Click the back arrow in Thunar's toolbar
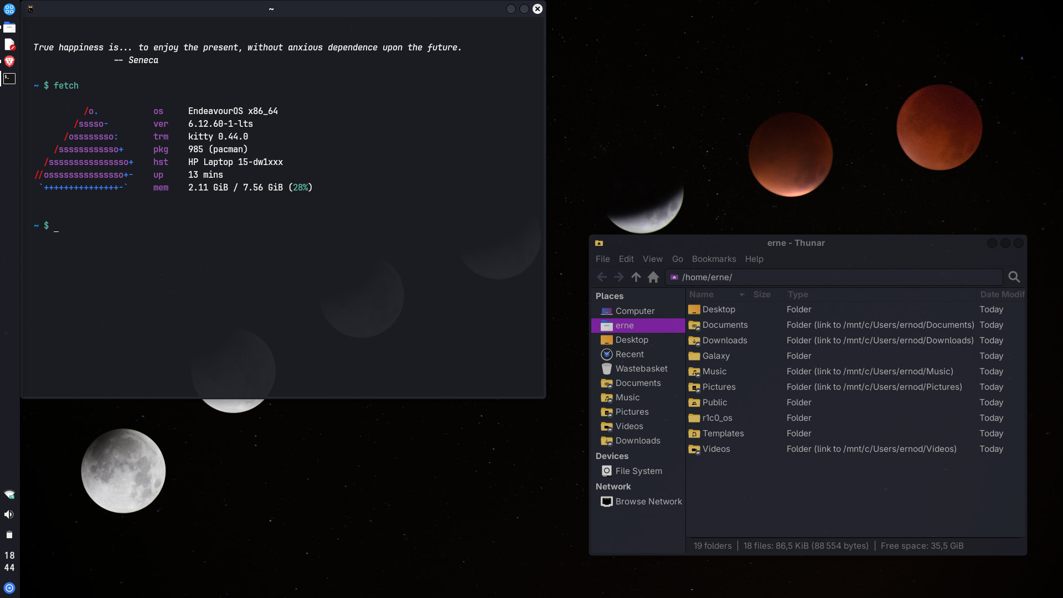 602,277
